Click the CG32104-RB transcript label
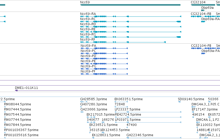The height and width of the screenshot is (139, 220). pyautogui.click(x=201, y=14)
